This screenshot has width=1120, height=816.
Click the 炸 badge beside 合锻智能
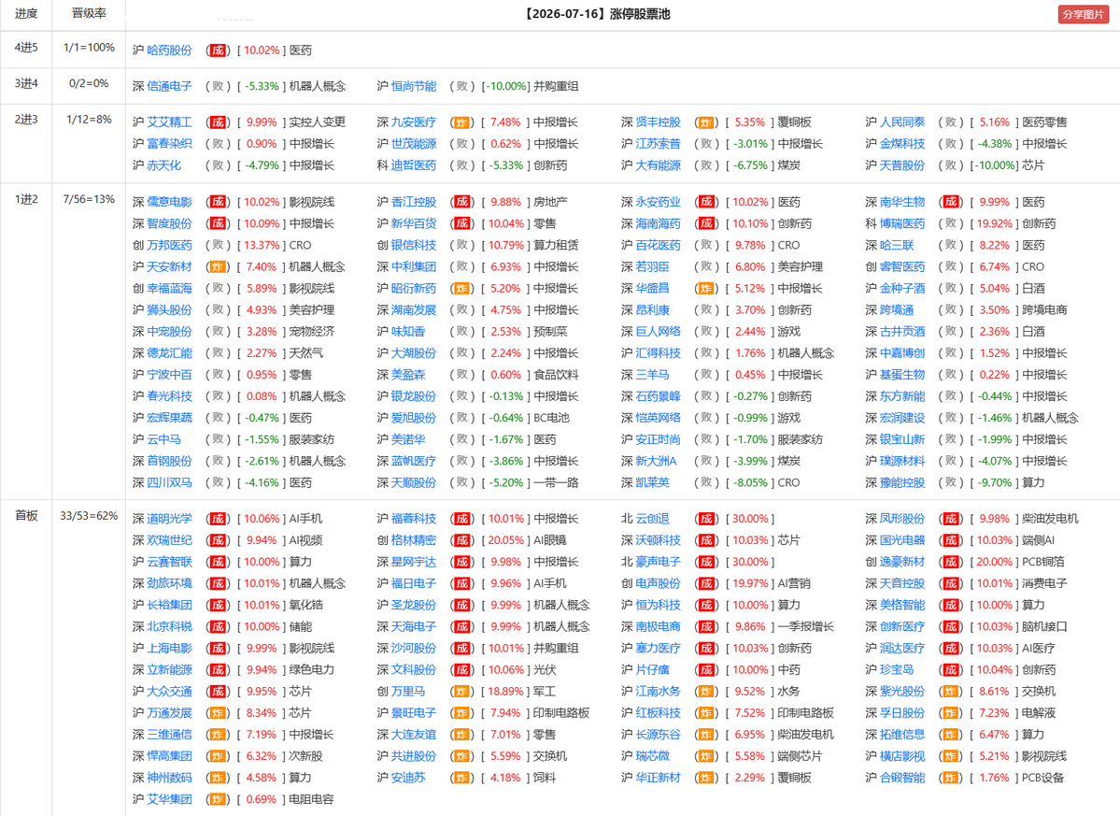click(x=951, y=778)
